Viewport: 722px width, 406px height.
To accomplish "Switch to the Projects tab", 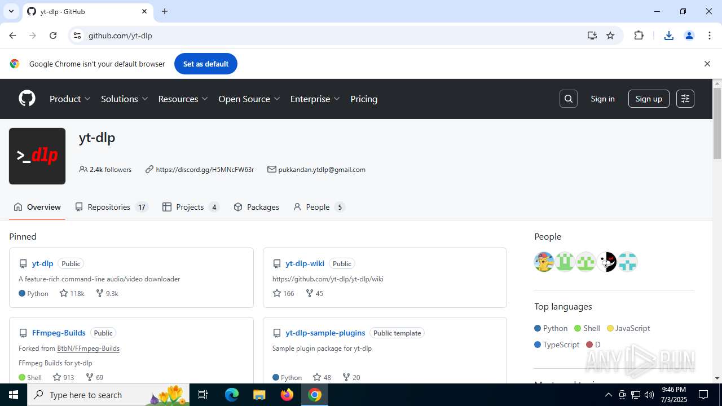I will [x=191, y=207].
